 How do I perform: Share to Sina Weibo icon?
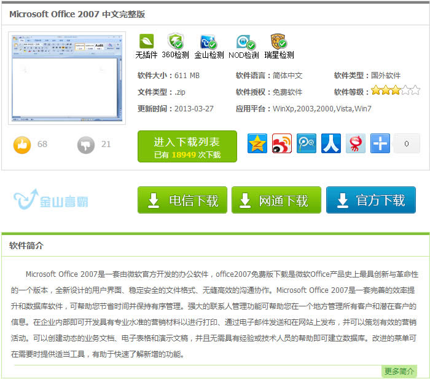click(281, 143)
